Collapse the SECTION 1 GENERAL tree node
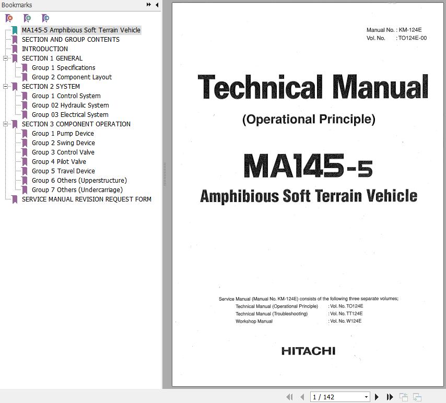 (5, 58)
